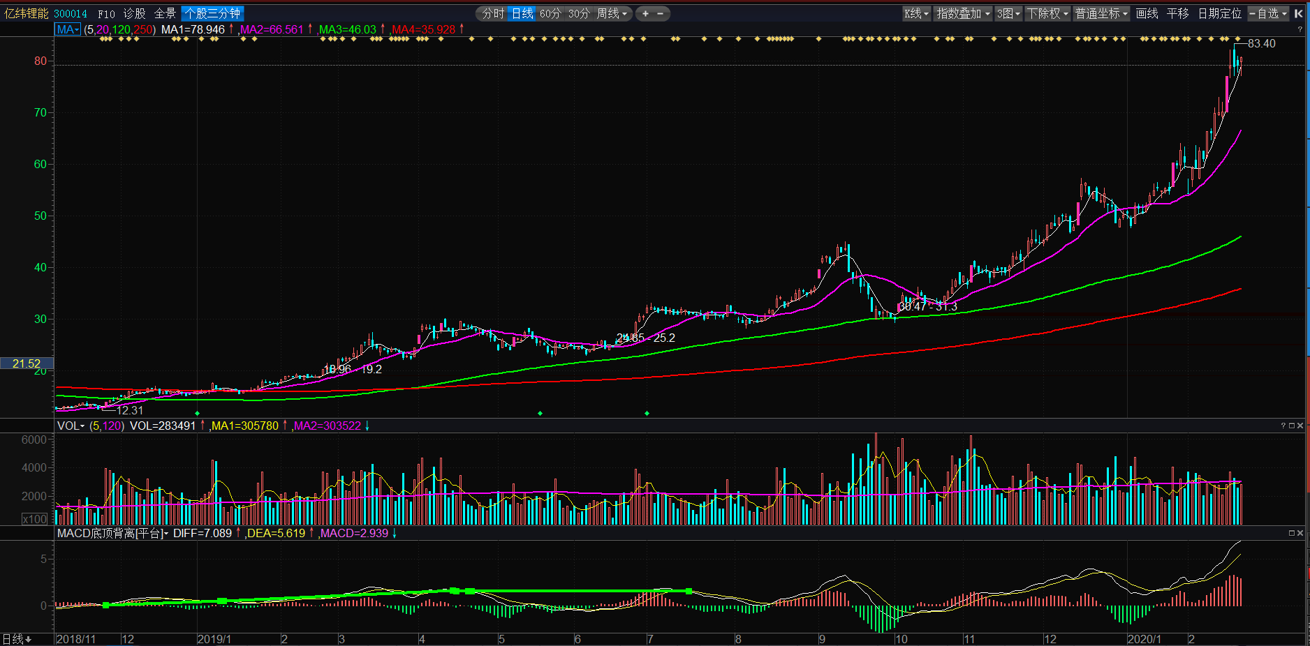Open VOL panel help question mark

pyautogui.click(x=1283, y=426)
